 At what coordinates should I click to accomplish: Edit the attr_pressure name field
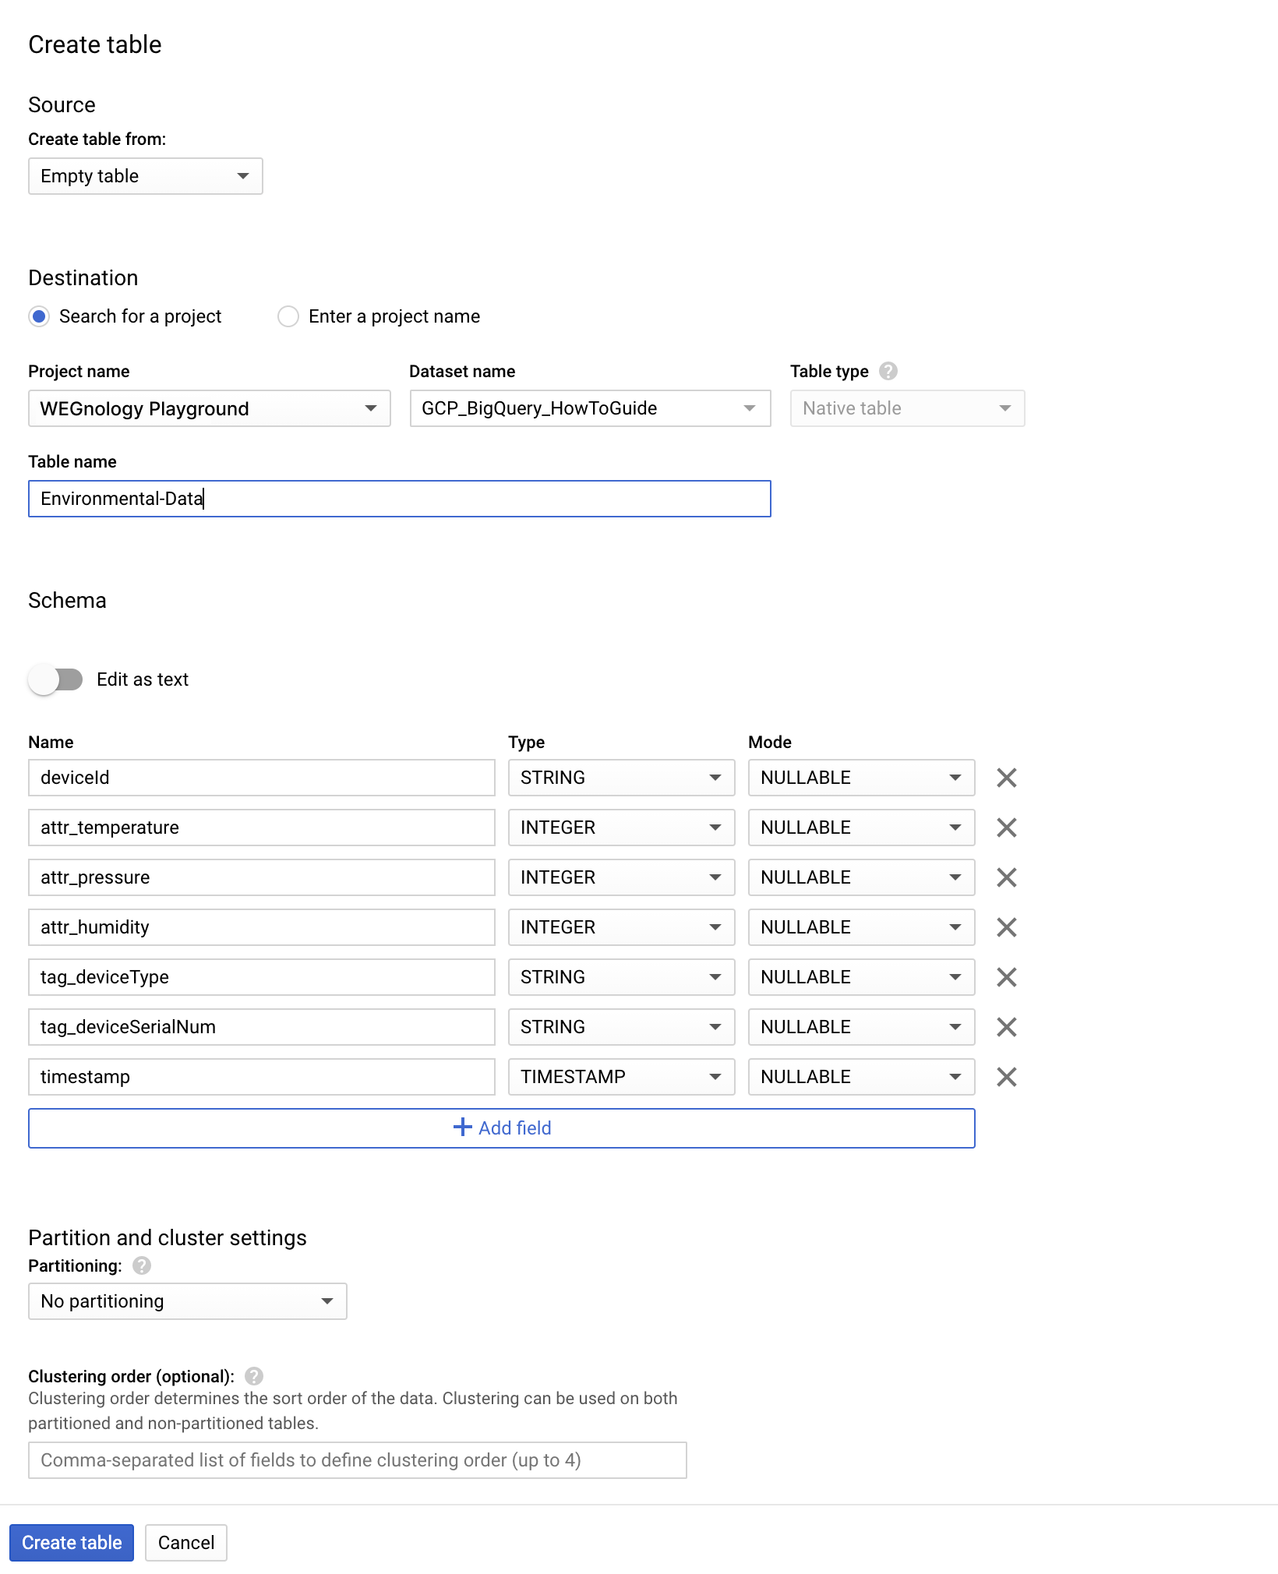click(262, 877)
